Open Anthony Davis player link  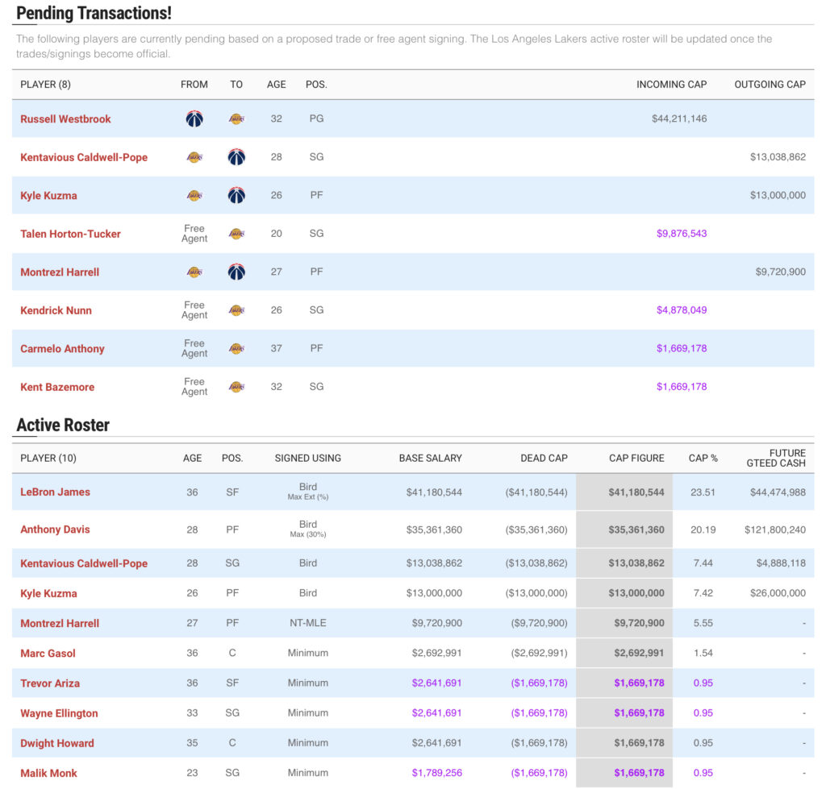[x=55, y=529]
